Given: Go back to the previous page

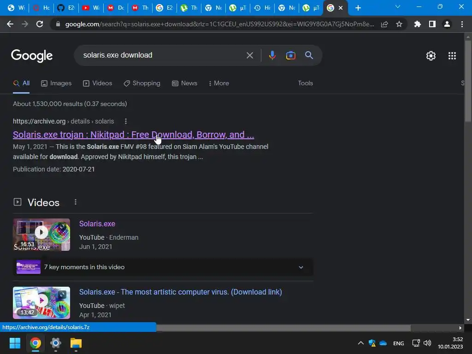Looking at the screenshot, I should click(10, 24).
